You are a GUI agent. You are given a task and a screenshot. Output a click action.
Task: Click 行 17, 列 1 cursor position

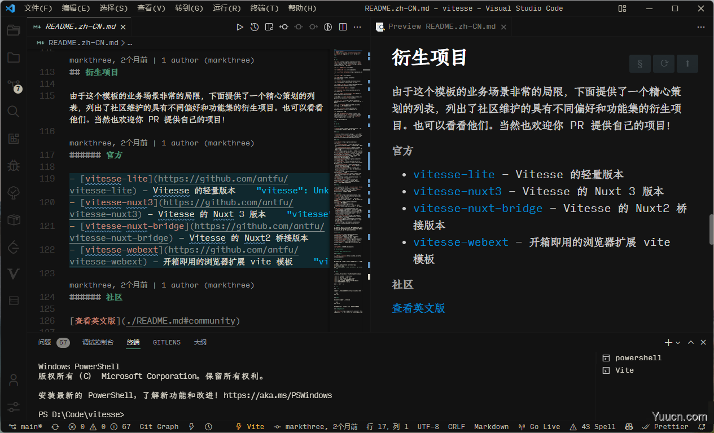[x=387, y=427]
